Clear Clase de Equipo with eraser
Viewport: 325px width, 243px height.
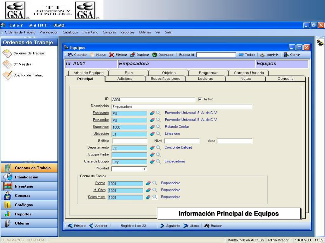coord(152,161)
